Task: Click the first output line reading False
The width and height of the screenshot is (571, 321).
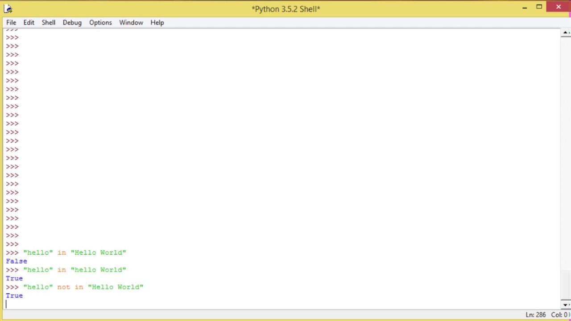Action: coord(17,261)
